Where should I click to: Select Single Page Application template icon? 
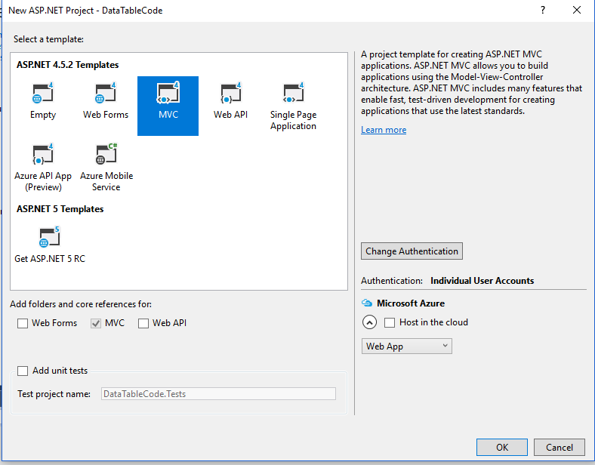tap(293, 94)
